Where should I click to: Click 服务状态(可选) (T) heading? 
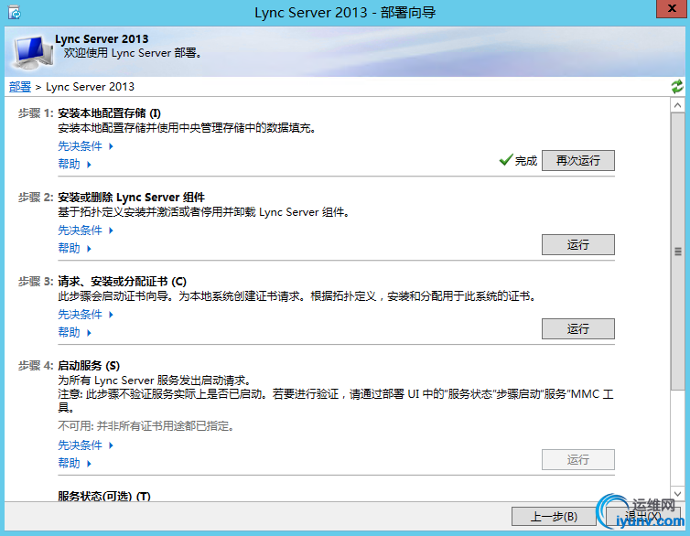pyautogui.click(x=104, y=496)
